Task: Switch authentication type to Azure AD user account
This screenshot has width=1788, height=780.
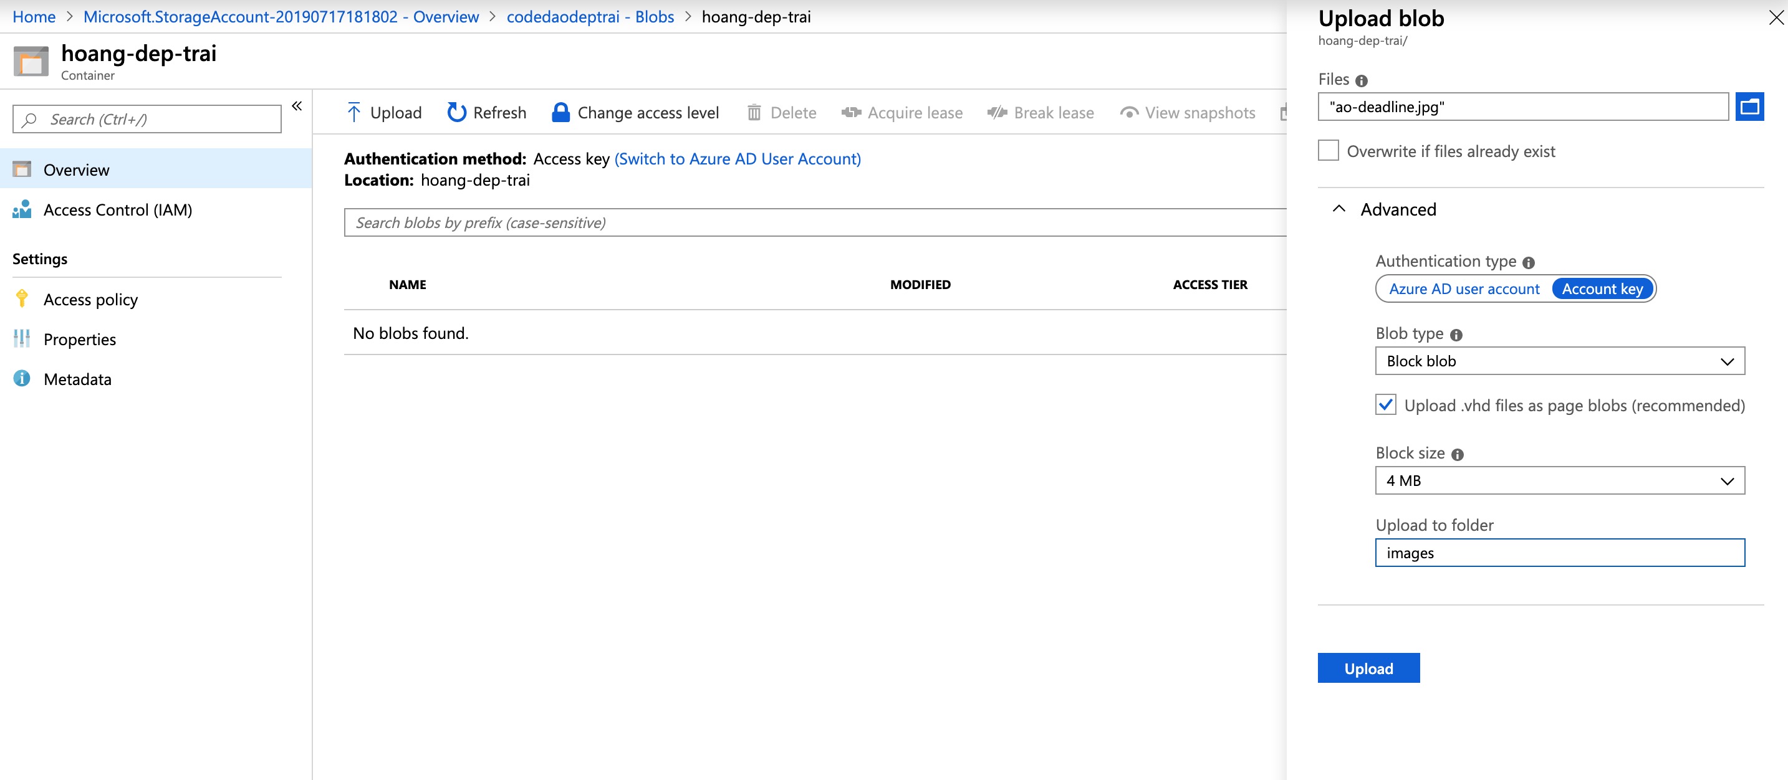Action: coord(1463,289)
